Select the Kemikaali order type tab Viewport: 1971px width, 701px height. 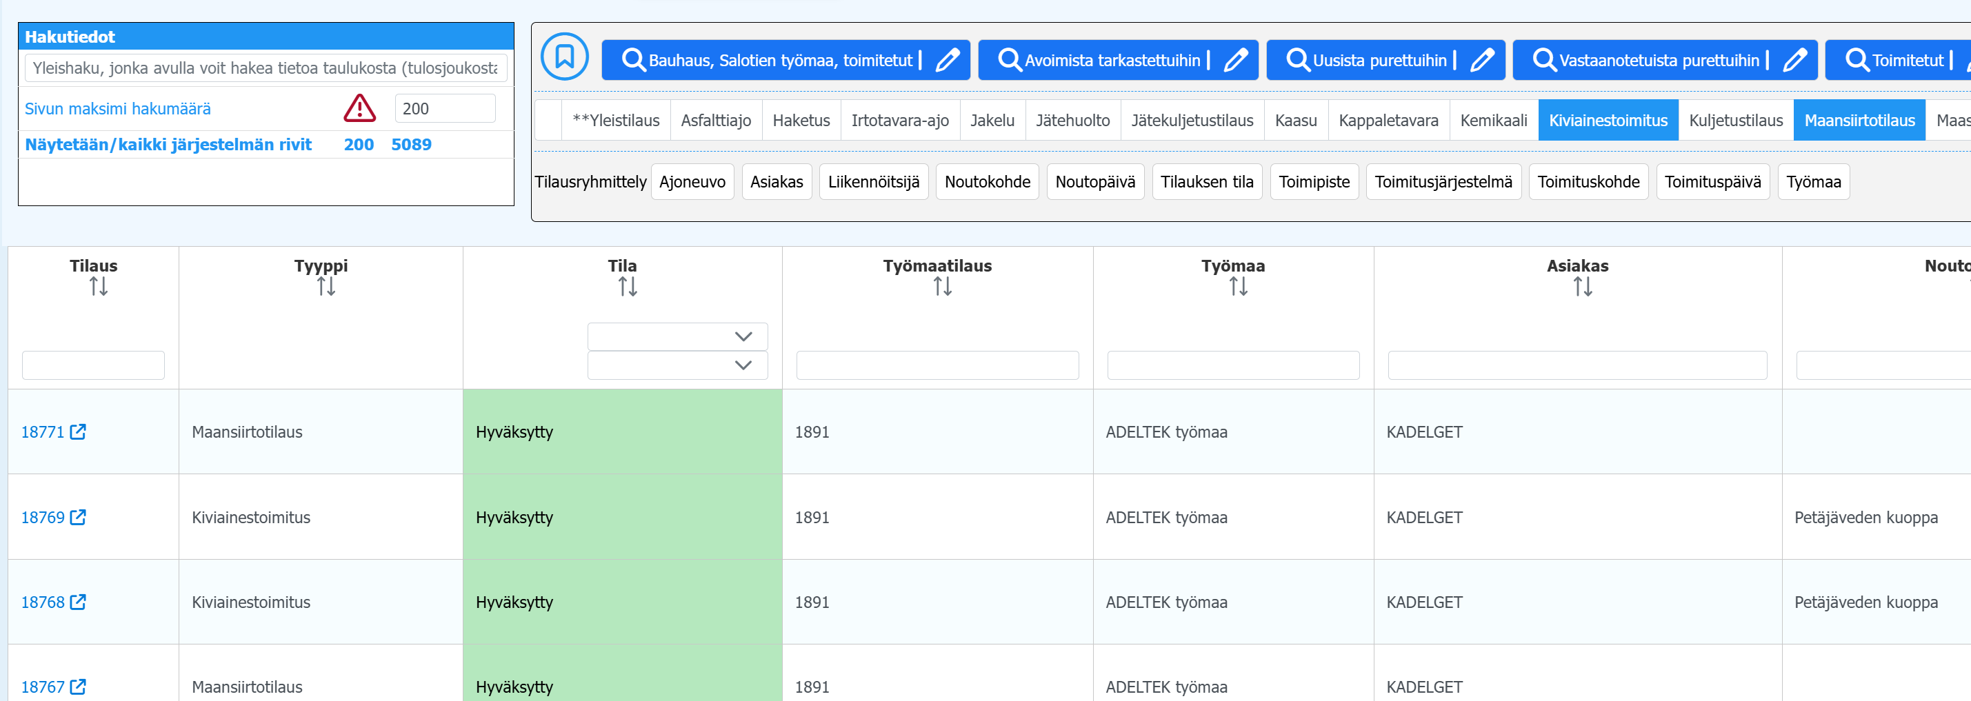1494,120
